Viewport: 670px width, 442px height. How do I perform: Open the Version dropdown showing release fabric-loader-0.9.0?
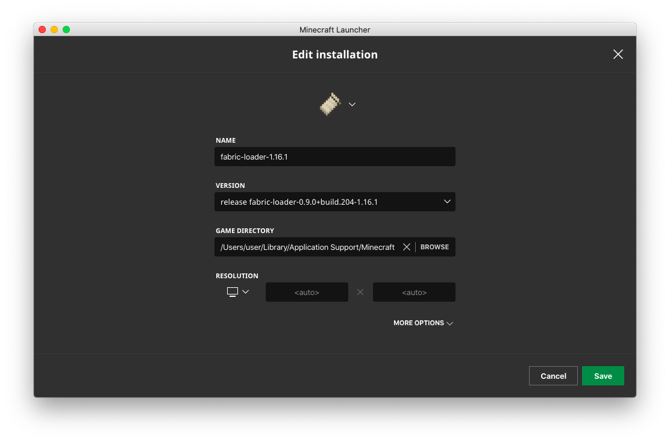325,202
